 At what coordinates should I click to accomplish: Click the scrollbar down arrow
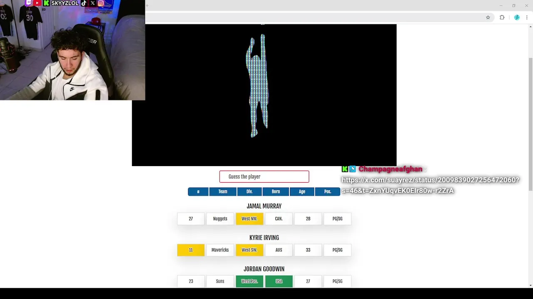point(530,285)
